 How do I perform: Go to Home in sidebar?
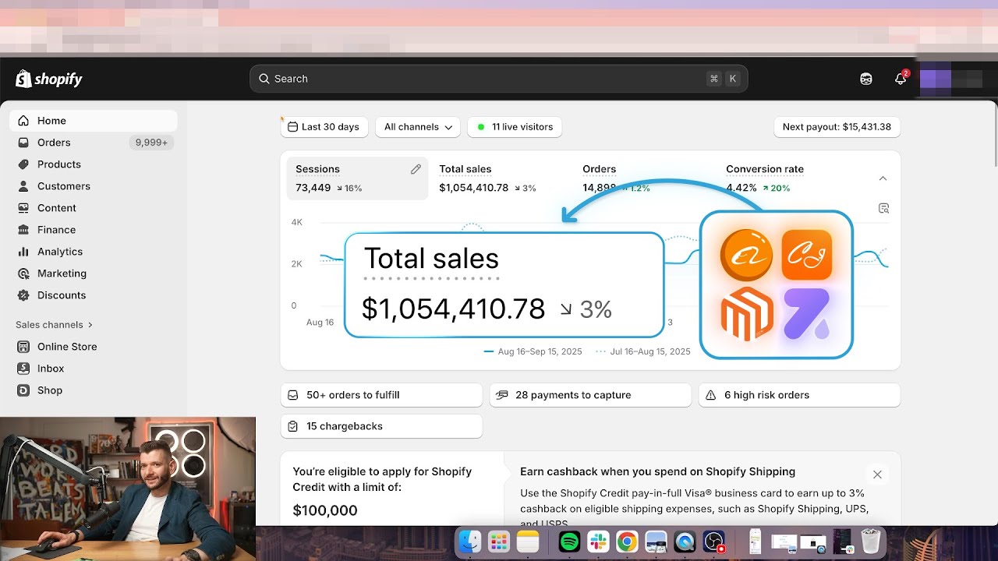pyautogui.click(x=94, y=121)
